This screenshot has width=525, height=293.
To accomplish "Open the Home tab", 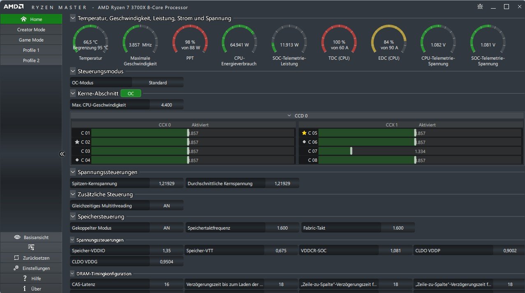I will pyautogui.click(x=31, y=19).
